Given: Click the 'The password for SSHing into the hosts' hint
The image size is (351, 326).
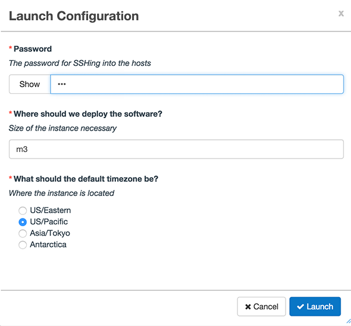Looking at the screenshot, I should pos(80,63).
